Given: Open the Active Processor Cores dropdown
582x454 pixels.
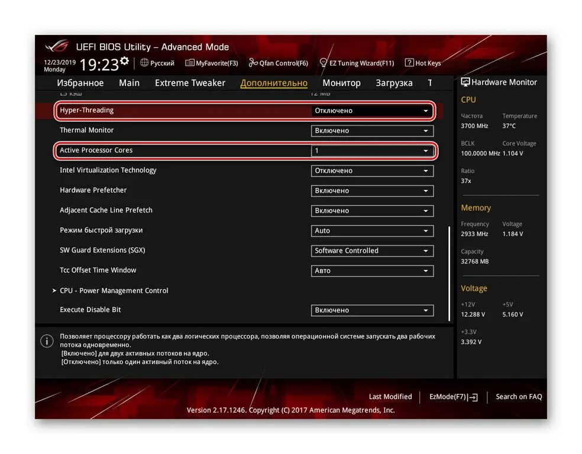Looking at the screenshot, I should [372, 151].
